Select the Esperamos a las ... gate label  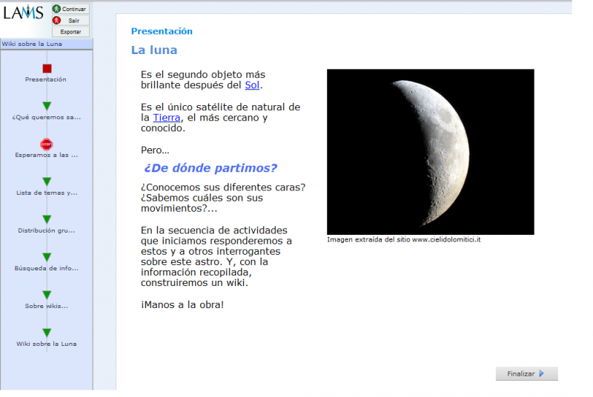pos(47,155)
